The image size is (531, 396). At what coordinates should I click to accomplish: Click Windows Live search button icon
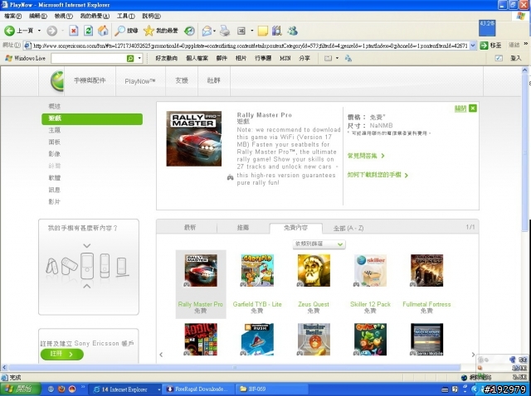[130, 59]
